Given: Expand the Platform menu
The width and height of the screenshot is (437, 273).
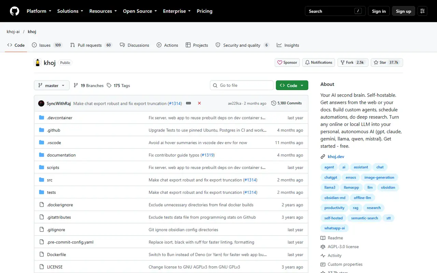Looking at the screenshot, I should (39, 11).
